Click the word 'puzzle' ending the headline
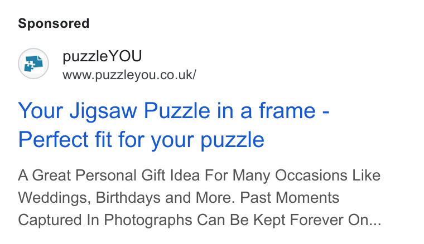The height and width of the screenshot is (244, 424). (x=232, y=141)
